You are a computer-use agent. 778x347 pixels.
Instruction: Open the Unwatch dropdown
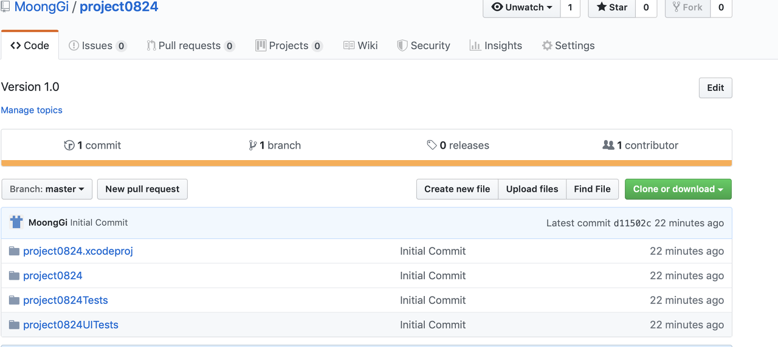point(522,7)
